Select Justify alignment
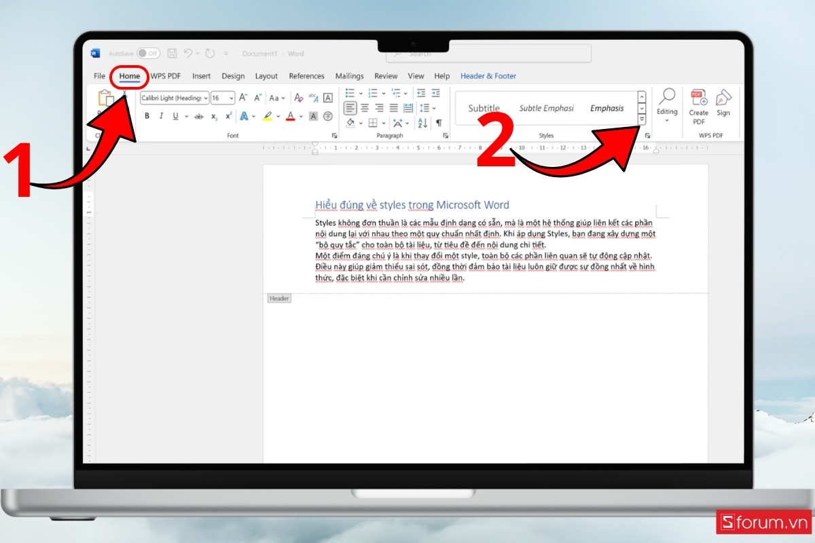The width and height of the screenshot is (815, 543). click(x=394, y=108)
